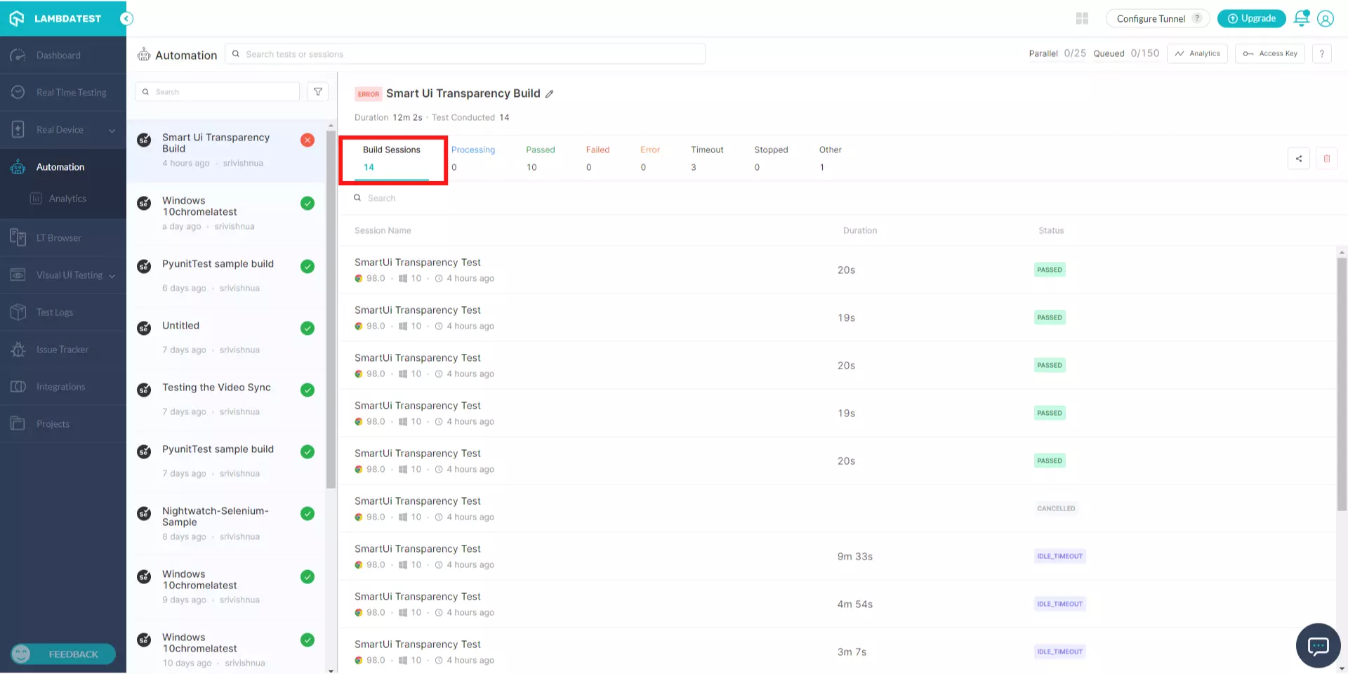
Task: Show the Processing sessions tab
Action: pos(473,158)
